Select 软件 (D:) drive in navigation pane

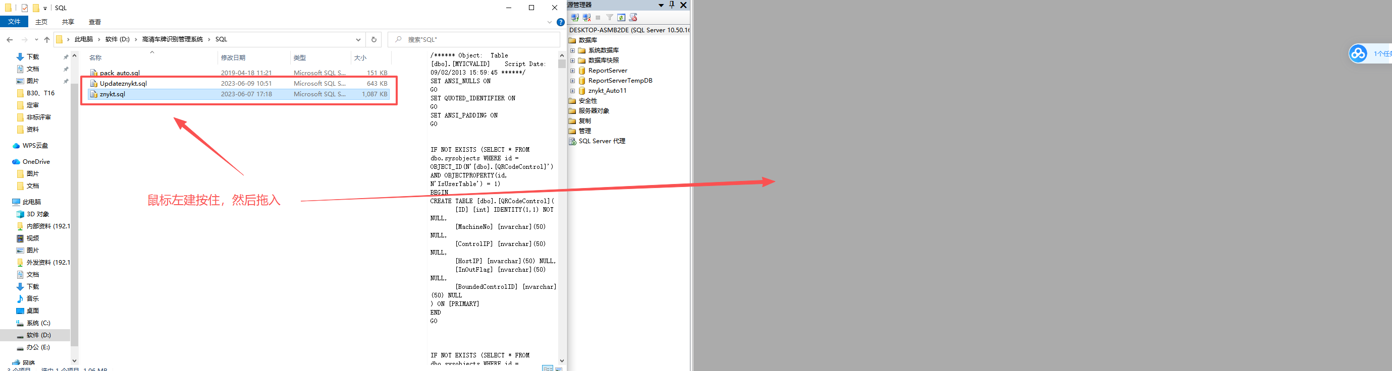tap(38, 335)
